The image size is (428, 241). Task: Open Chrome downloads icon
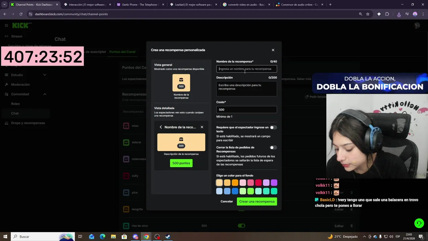click(399, 14)
